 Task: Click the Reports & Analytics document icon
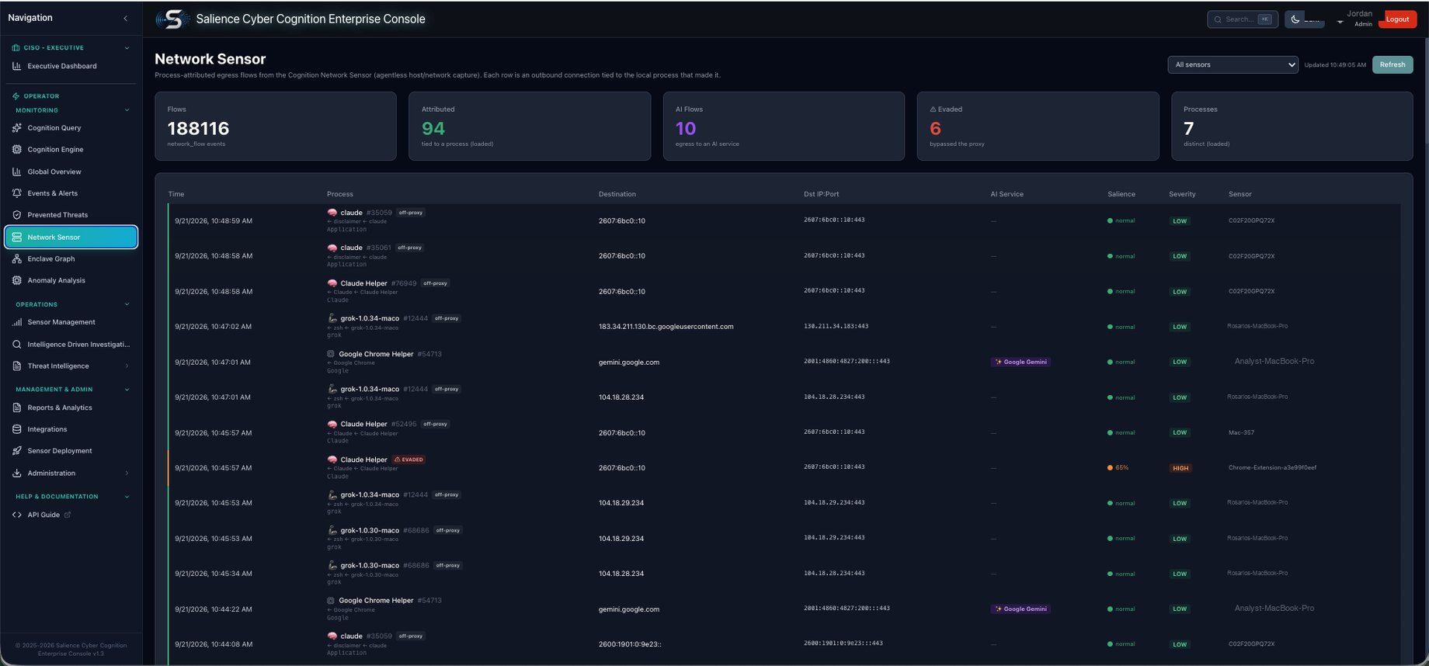tap(16, 408)
